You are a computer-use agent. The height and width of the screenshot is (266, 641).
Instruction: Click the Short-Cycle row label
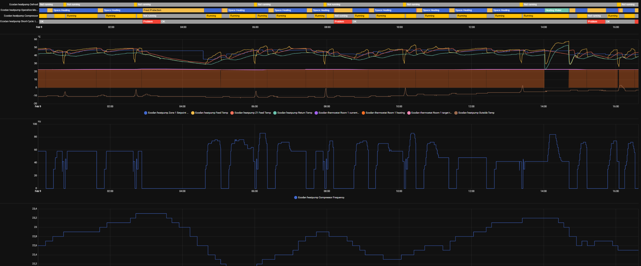(19, 21)
